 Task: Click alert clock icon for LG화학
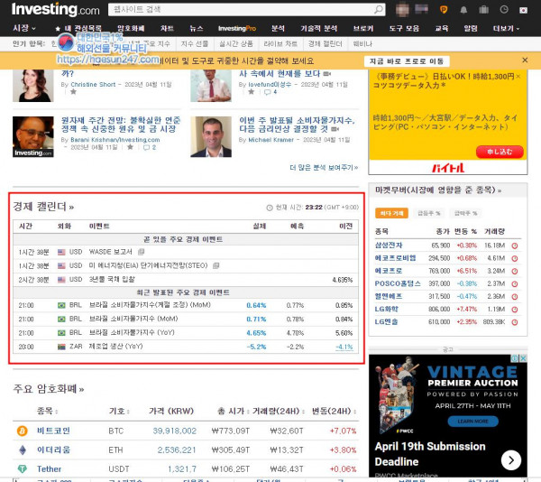pyautogui.click(x=515, y=310)
